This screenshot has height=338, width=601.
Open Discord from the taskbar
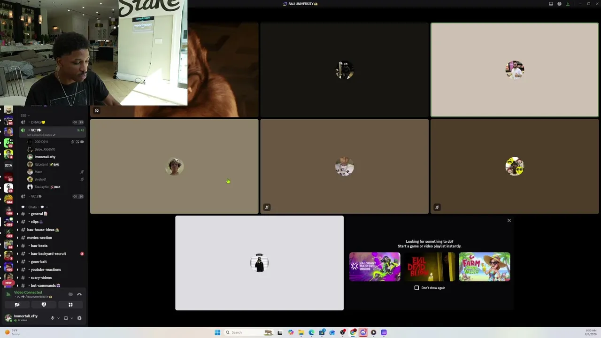click(x=363, y=332)
